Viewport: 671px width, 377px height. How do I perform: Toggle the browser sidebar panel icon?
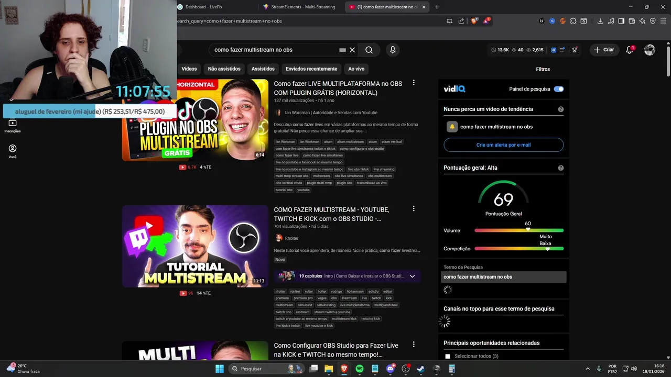coord(621,21)
